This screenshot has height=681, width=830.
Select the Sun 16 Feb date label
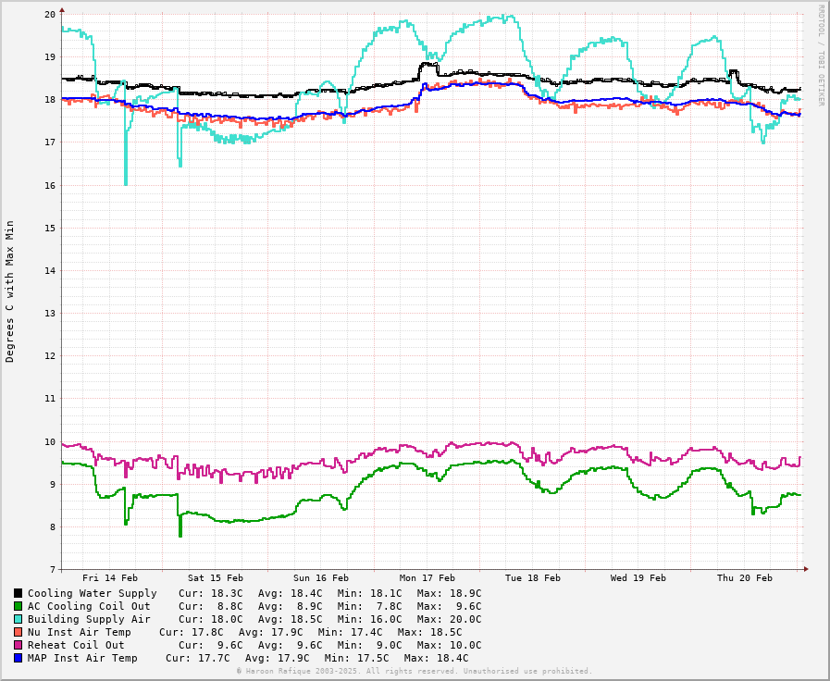[321, 578]
